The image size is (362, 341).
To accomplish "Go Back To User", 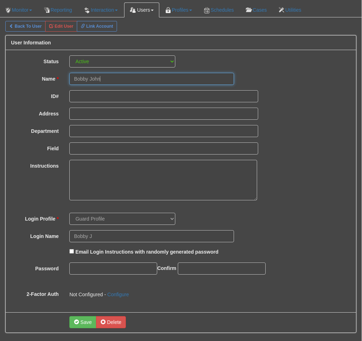I will coord(25,26).
